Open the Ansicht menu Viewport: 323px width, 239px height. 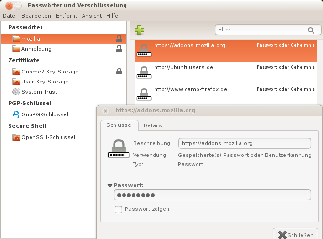click(x=92, y=16)
